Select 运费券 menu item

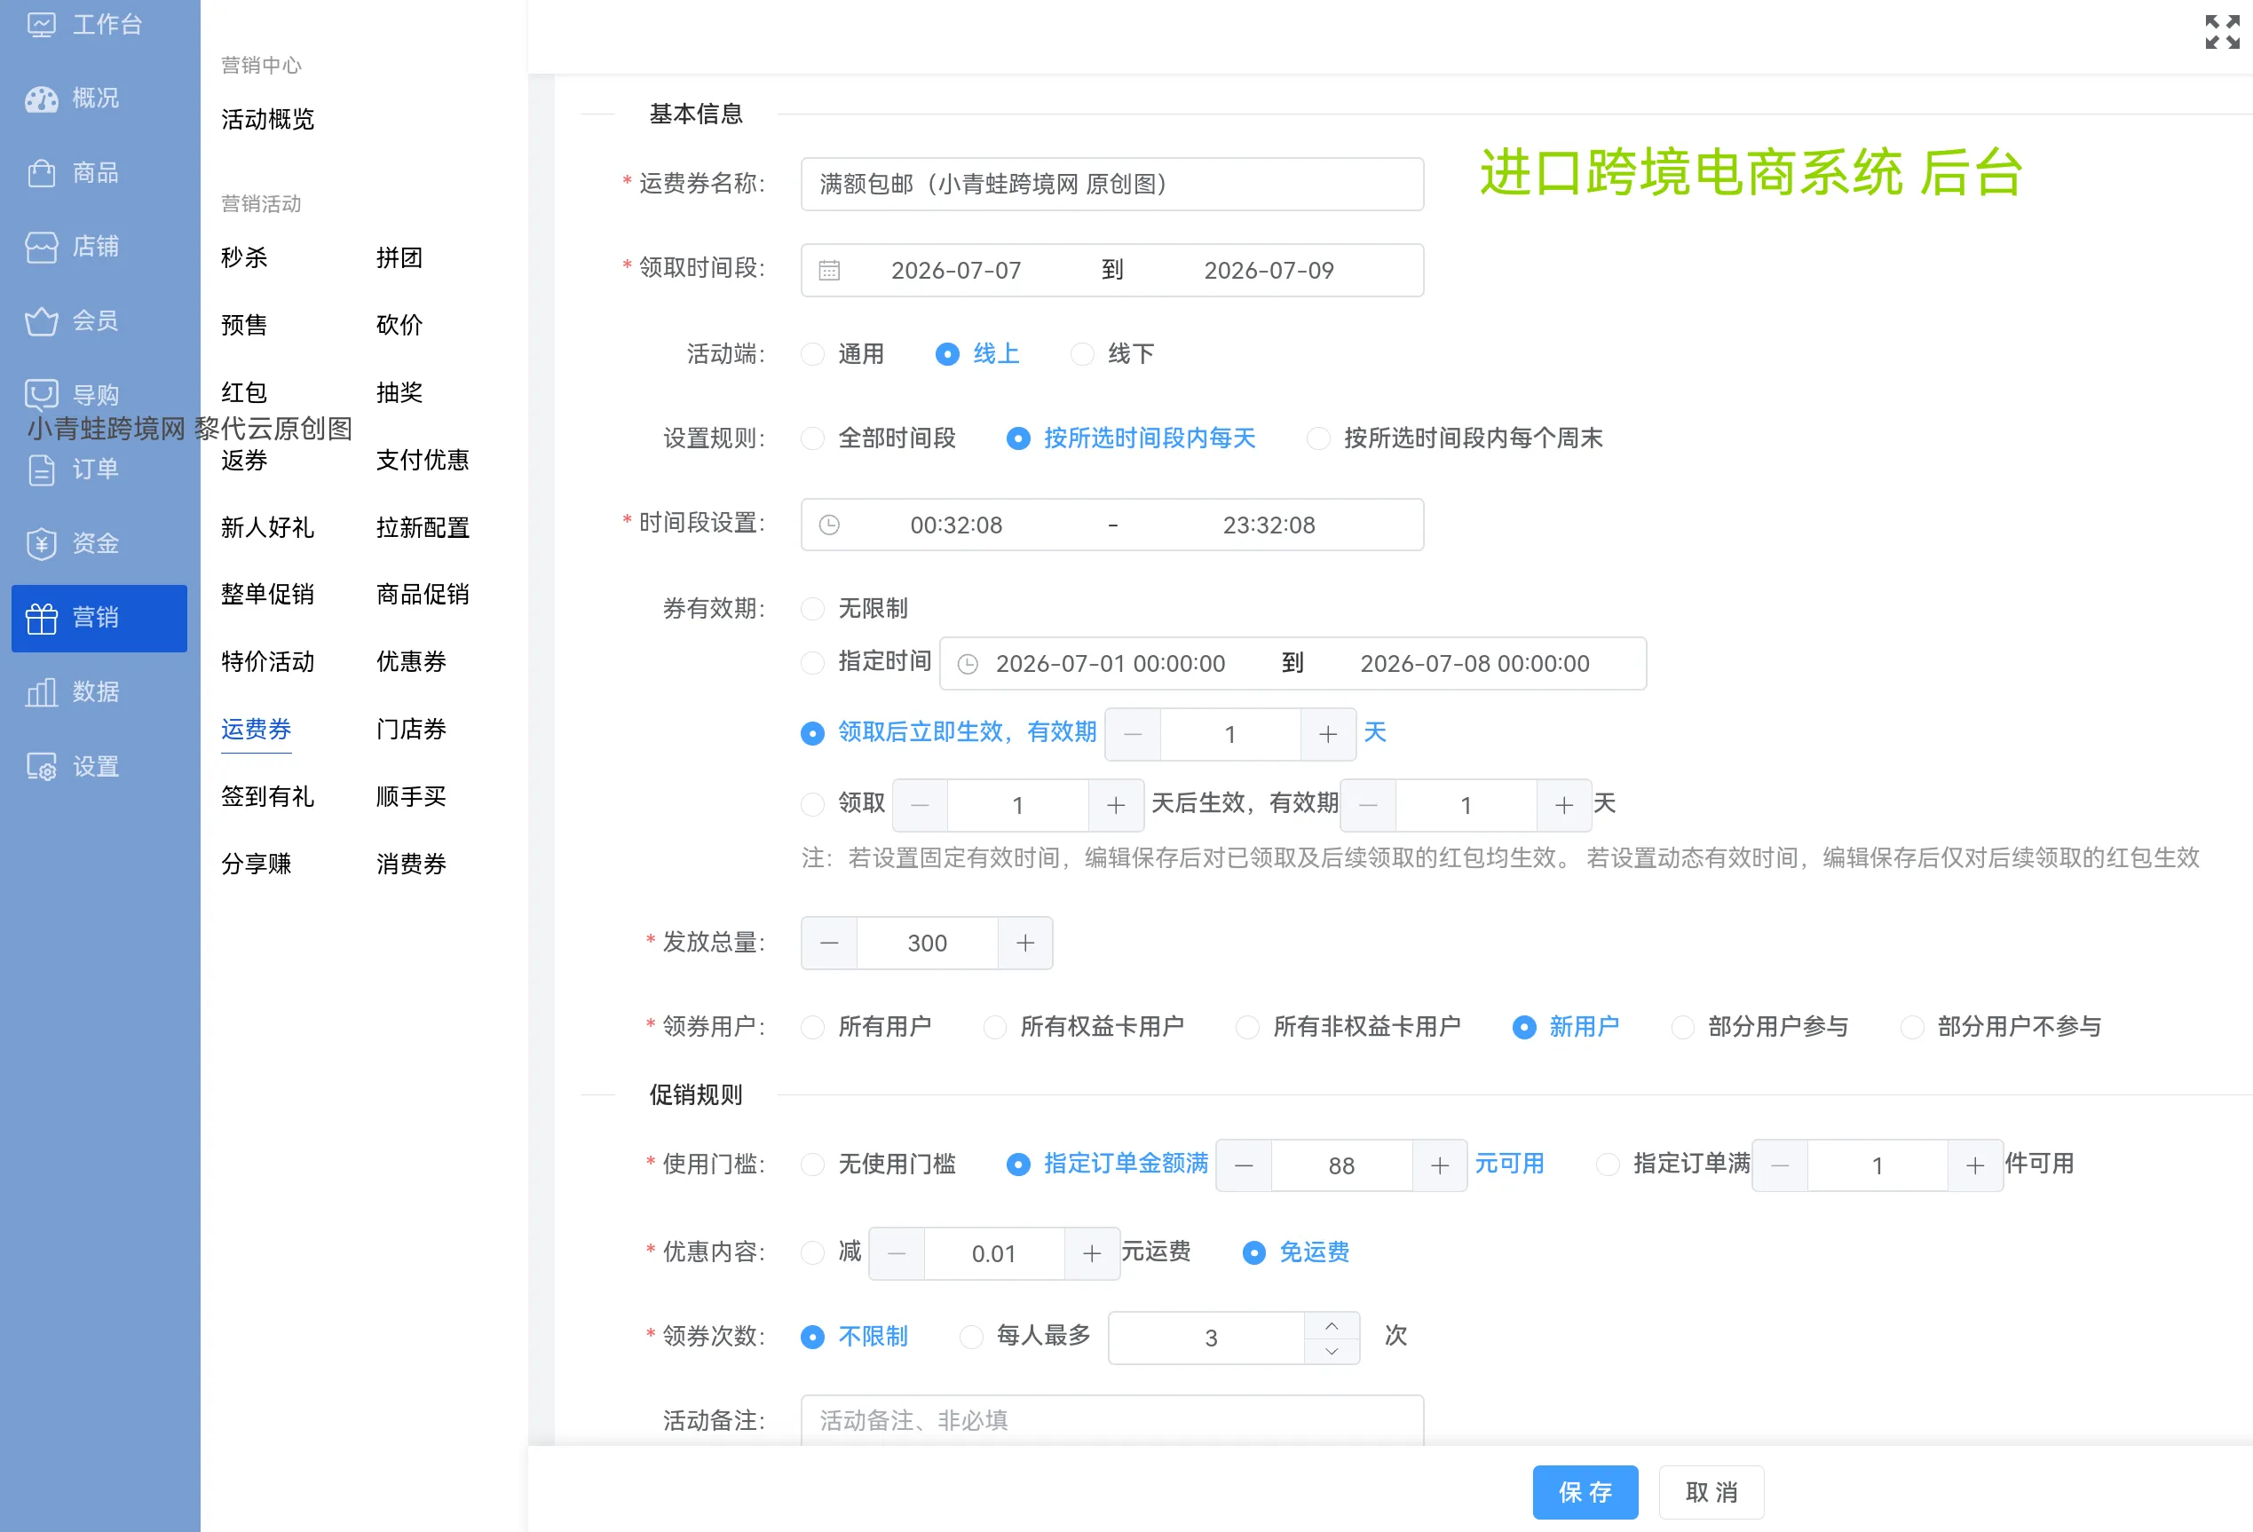256,729
